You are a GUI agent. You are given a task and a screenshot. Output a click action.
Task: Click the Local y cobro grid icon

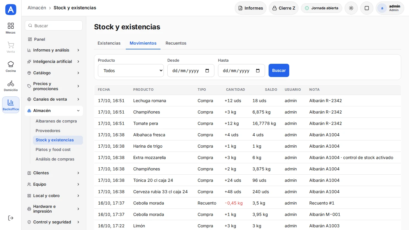pyautogui.click(x=29, y=196)
